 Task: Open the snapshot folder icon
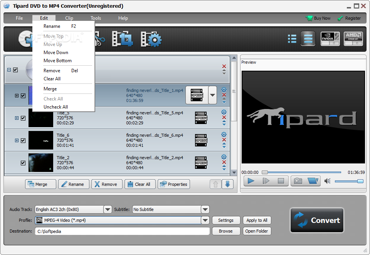tap(313, 181)
